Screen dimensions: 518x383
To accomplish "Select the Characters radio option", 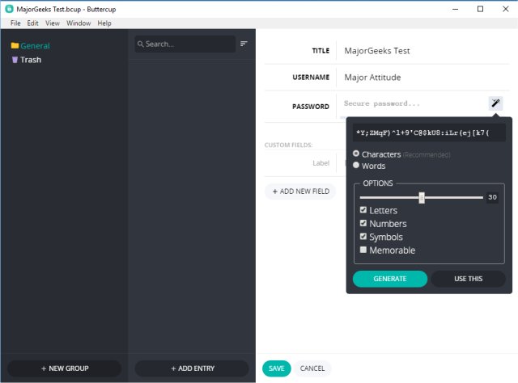I will tap(356, 154).
